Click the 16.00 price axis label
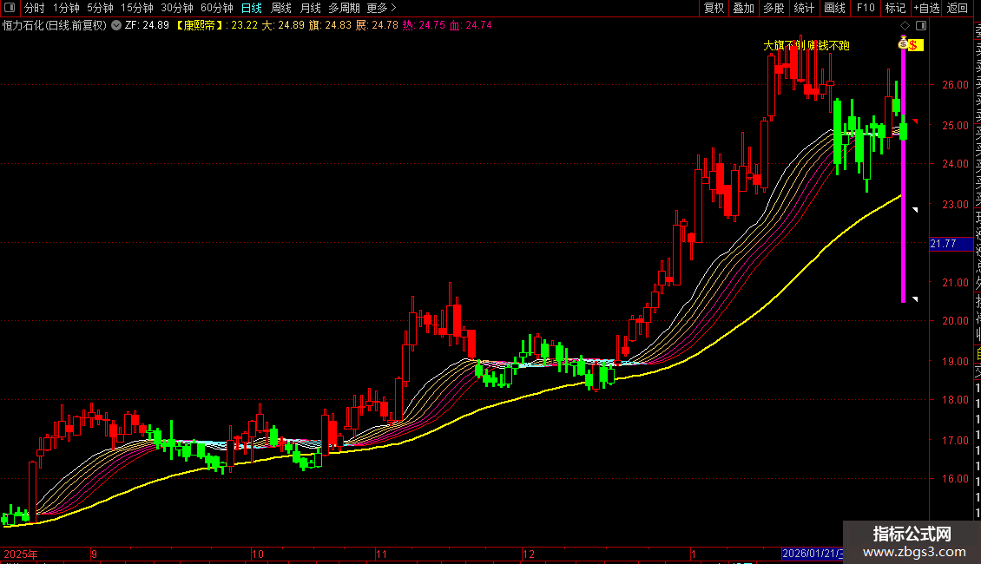 pos(955,478)
